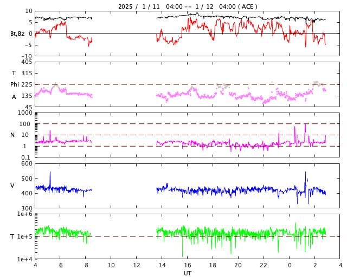This screenshot has height=277, width=347.
Task: Select the Phi axis label
Action: coord(15,84)
